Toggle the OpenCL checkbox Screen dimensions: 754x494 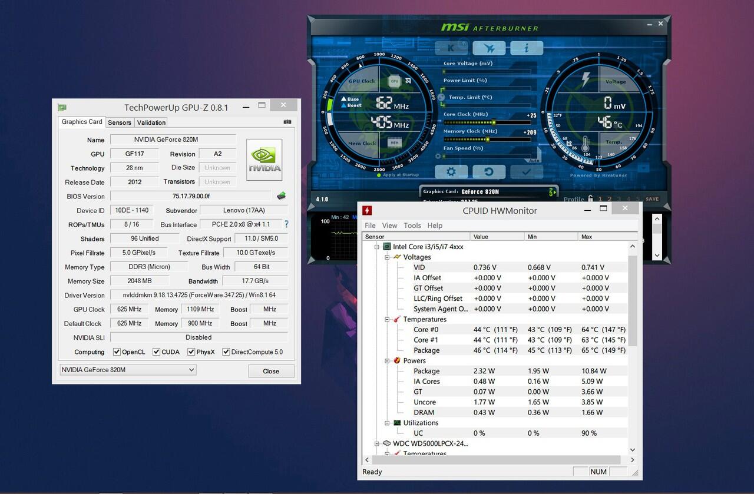click(117, 352)
